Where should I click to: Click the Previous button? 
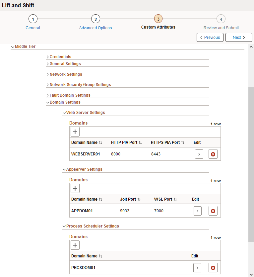[x=210, y=38]
